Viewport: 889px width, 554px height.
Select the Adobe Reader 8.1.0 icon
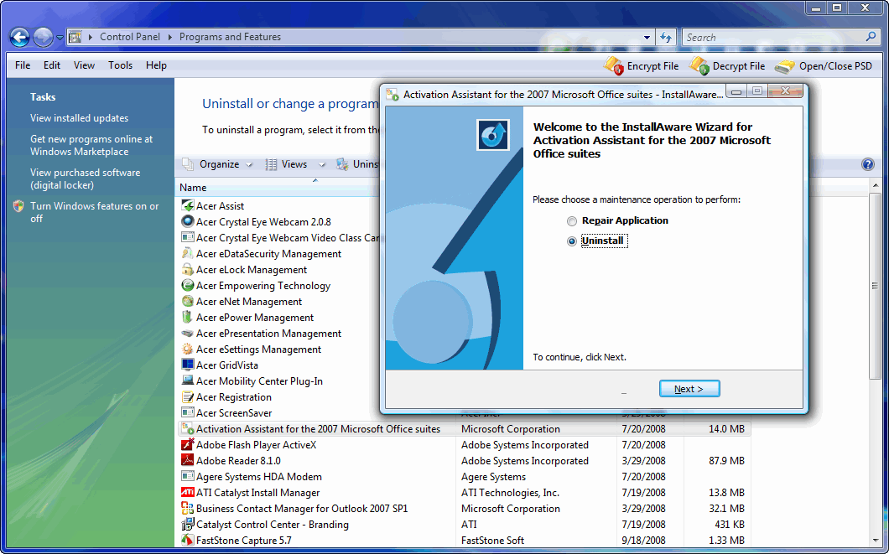pos(188,460)
